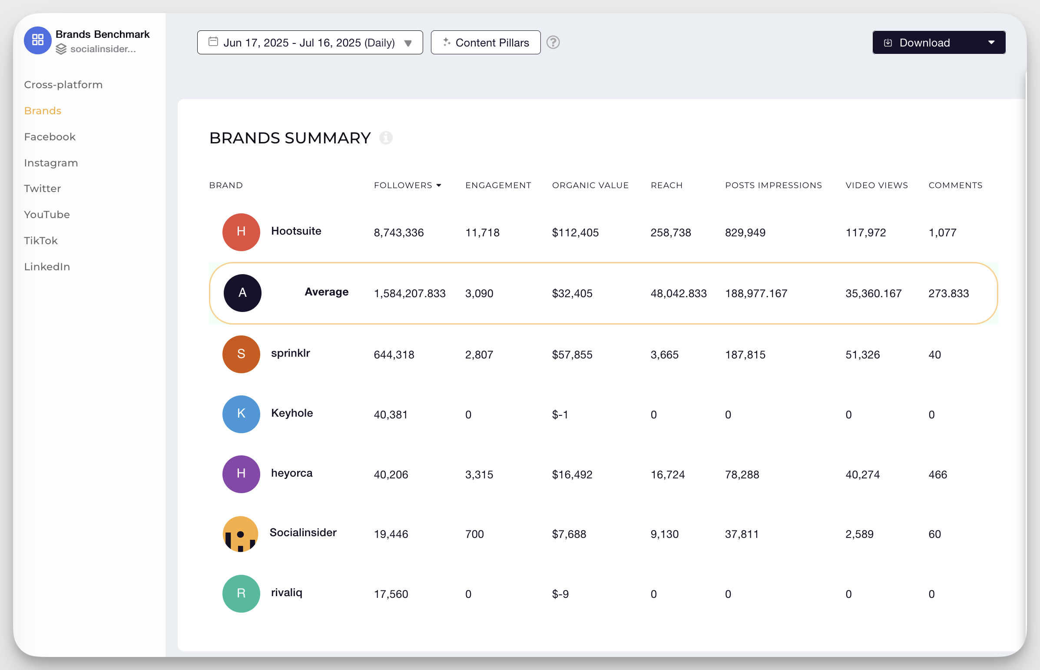Click Average comments value 273.833

(x=948, y=293)
